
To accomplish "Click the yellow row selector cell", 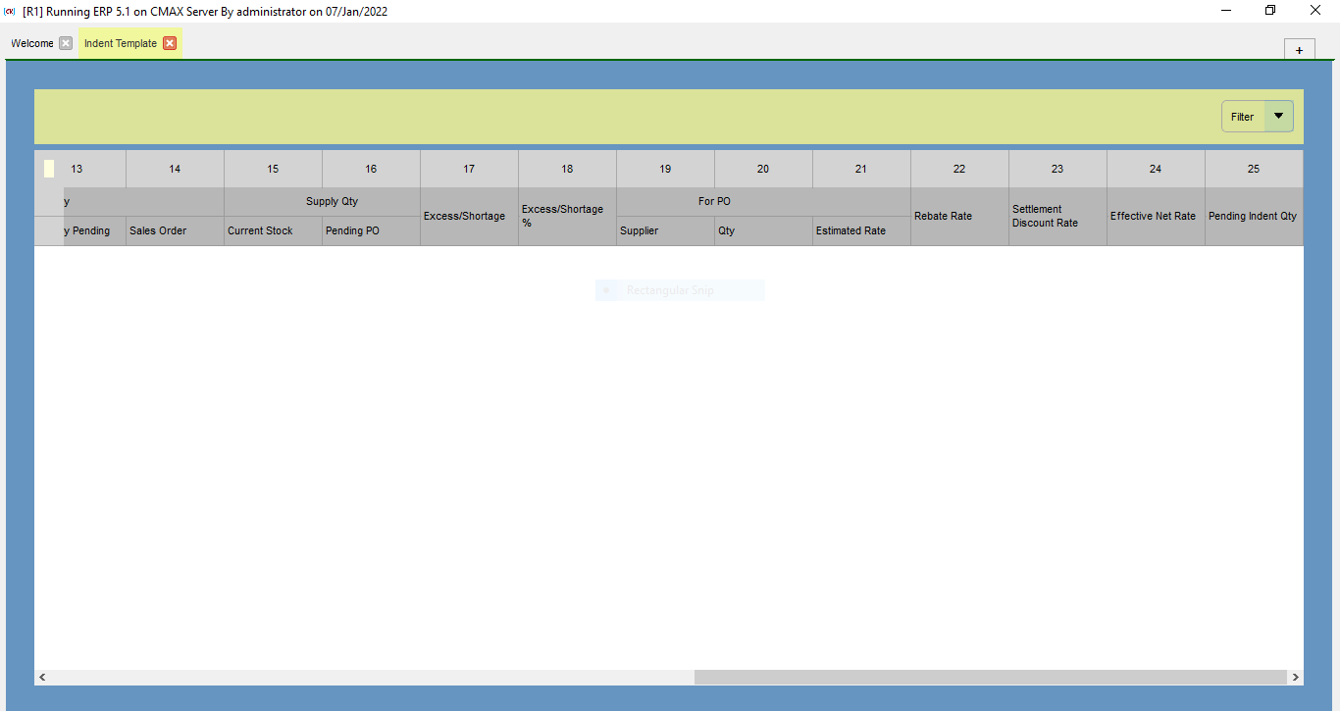I will tap(49, 169).
